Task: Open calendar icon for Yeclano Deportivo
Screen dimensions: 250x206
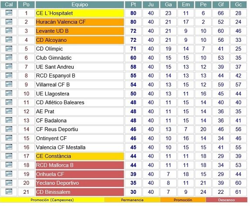Action: [x=9, y=182]
